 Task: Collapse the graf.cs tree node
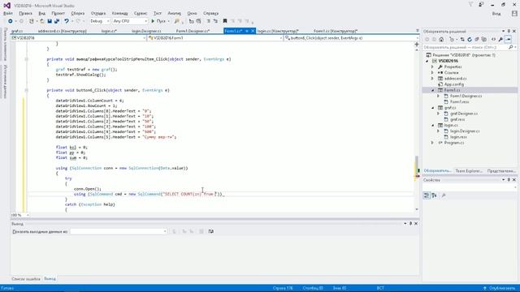(x=432, y=108)
